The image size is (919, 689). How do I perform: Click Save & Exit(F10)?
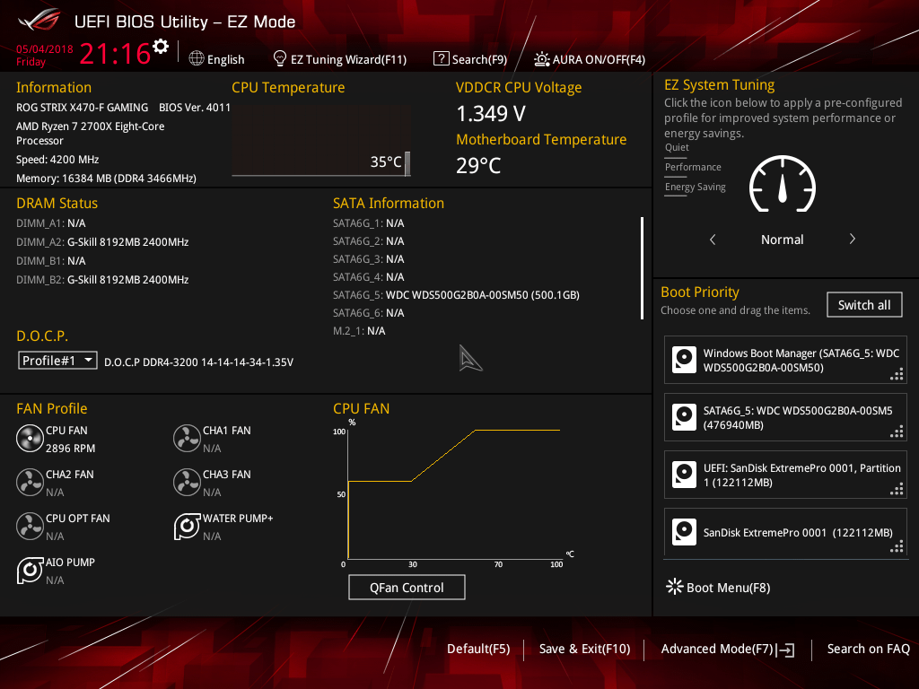pos(585,650)
